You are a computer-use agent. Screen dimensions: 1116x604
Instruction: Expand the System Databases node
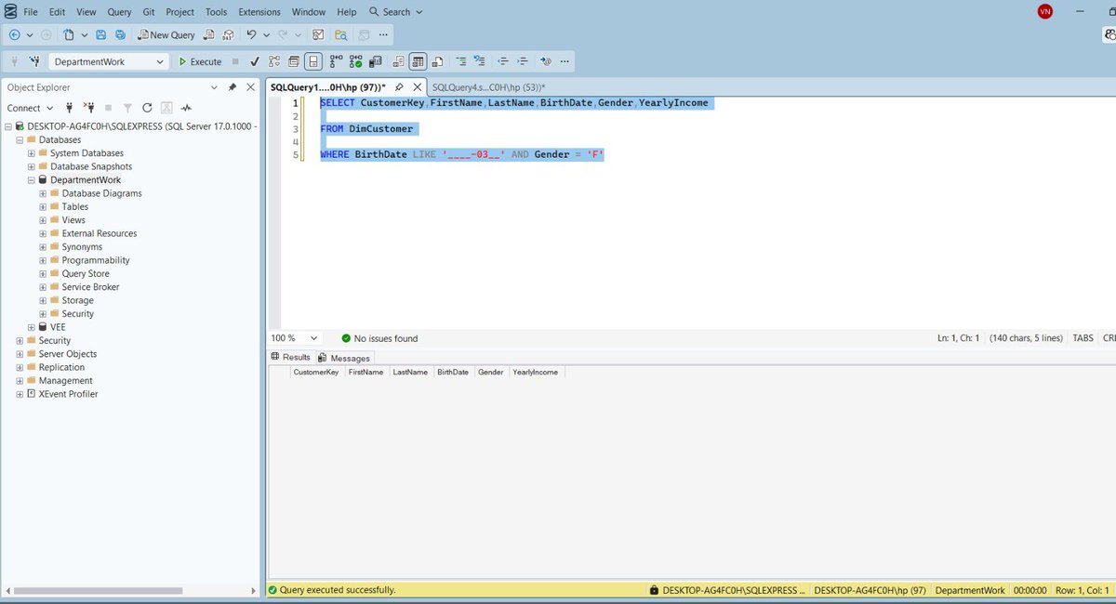click(32, 153)
